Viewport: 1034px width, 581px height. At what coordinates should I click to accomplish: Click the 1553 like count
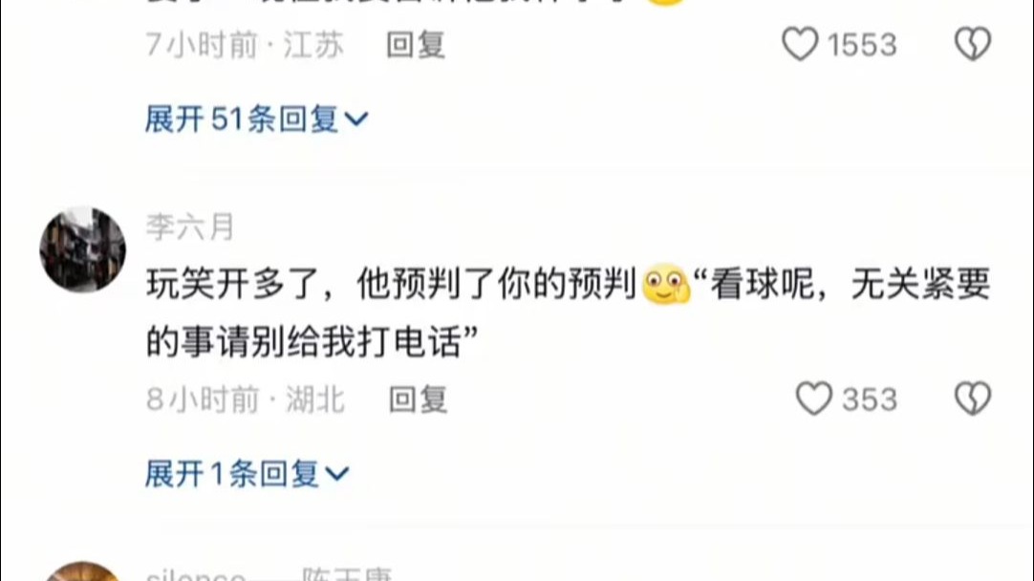point(863,45)
